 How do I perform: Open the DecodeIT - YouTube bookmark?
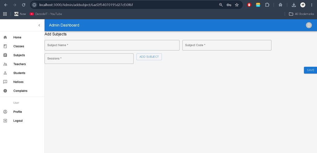coord(46,14)
